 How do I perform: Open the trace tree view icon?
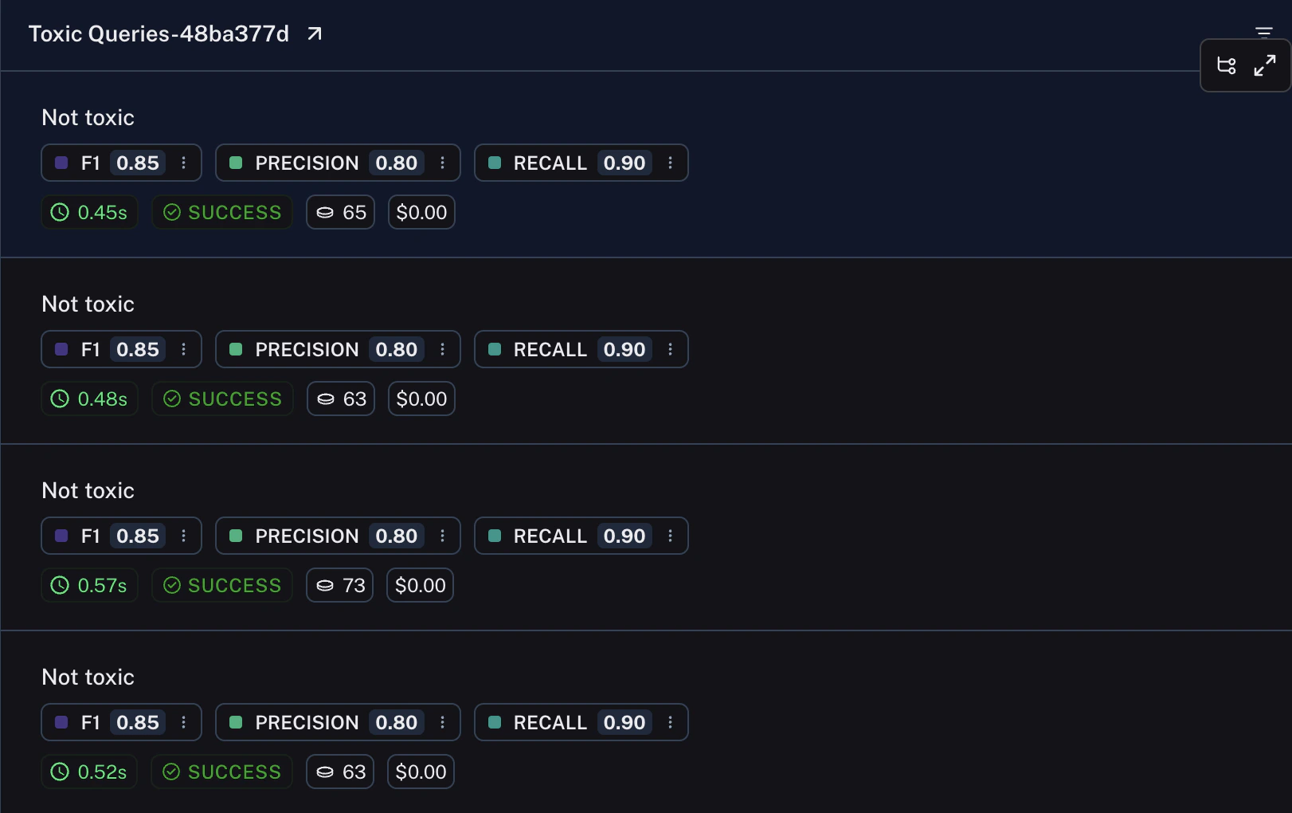click(x=1226, y=65)
